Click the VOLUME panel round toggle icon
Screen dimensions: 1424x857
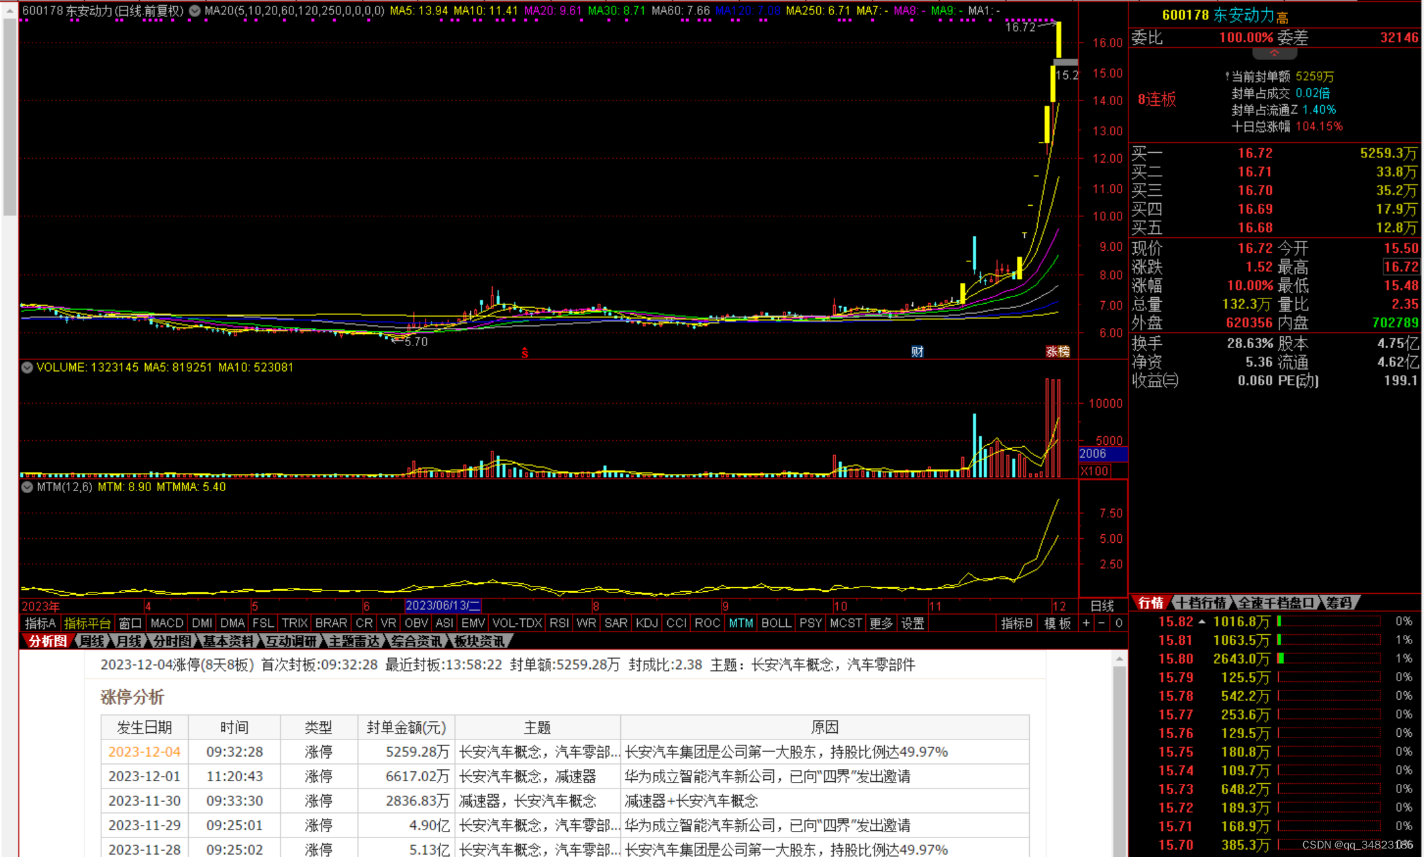[27, 367]
